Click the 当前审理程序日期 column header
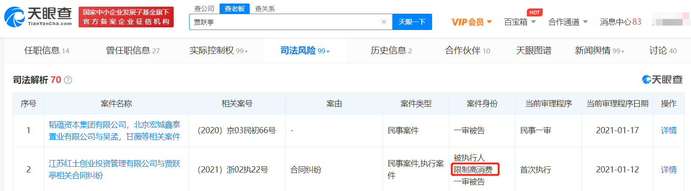The image size is (691, 191). 618,104
